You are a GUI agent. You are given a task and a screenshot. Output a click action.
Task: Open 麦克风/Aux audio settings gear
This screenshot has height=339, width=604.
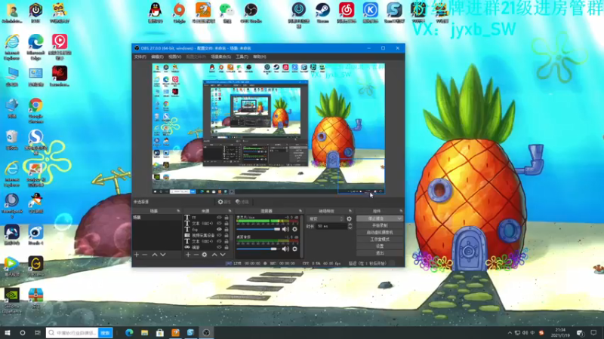[x=294, y=230]
